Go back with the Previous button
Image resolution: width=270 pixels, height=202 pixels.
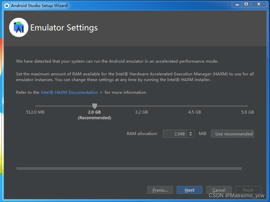pyautogui.click(x=160, y=190)
